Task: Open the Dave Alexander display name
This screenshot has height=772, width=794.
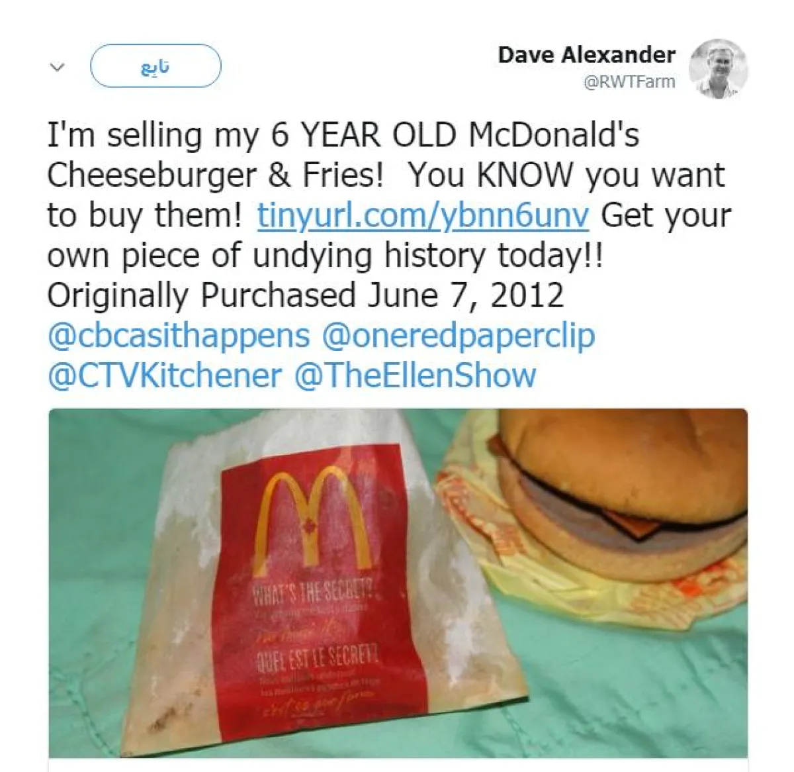Action: pyautogui.click(x=587, y=54)
